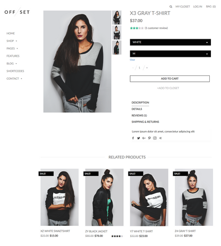Image resolution: width=221 pixels, height=246 pixels.
Task: Open the ZY Black Jacket related product
Action: (104, 197)
